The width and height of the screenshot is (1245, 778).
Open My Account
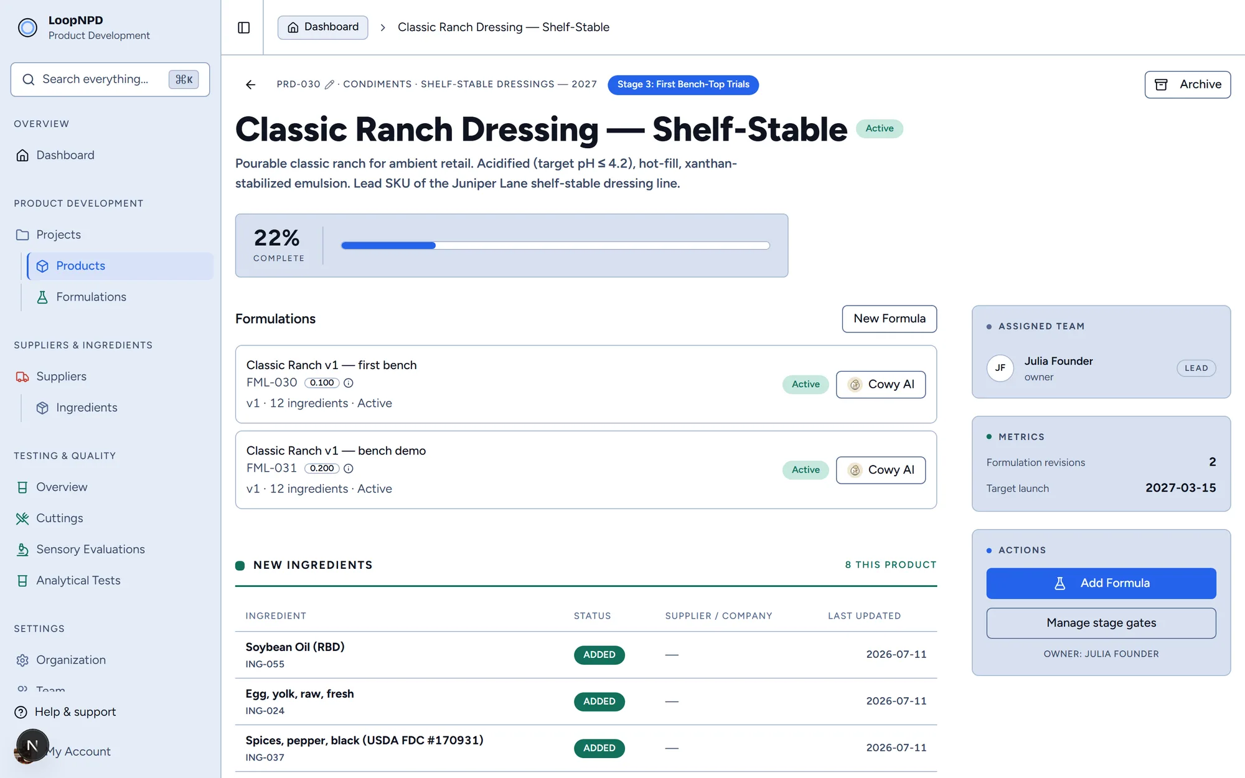[78, 752]
